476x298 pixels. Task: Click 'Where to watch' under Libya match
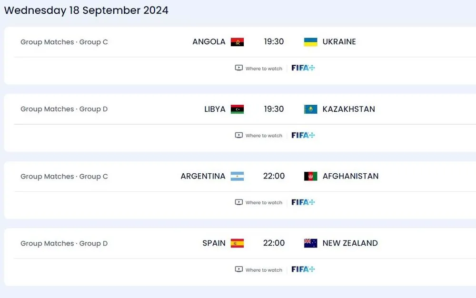pos(264,136)
